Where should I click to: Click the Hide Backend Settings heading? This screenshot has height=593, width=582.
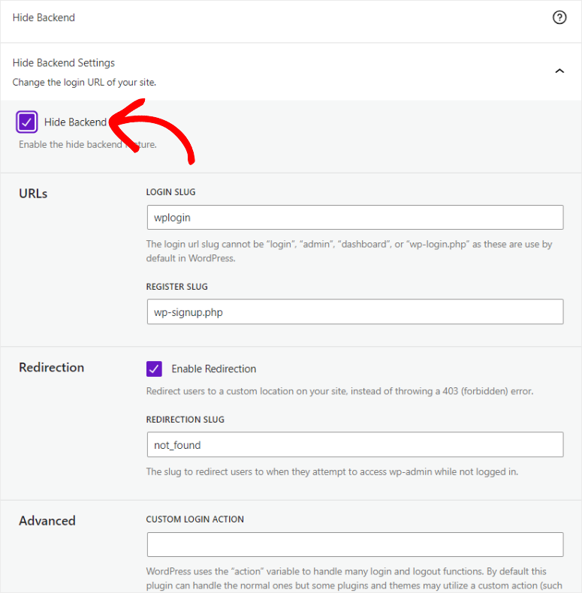64,63
